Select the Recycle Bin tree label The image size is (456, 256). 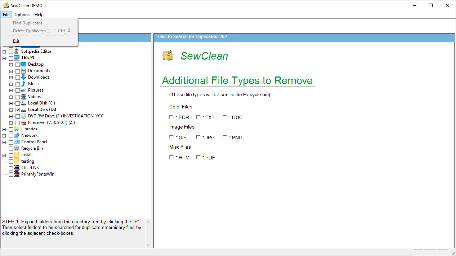(32, 148)
